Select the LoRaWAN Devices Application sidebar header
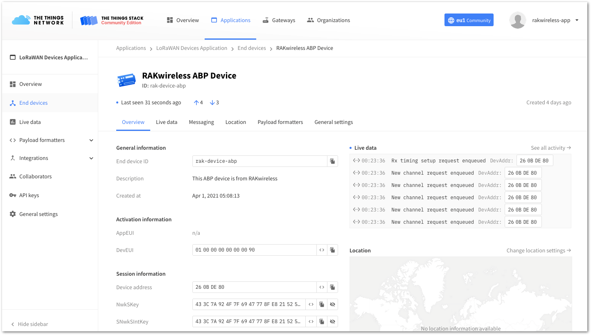The width and height of the screenshot is (591, 335). click(x=50, y=57)
